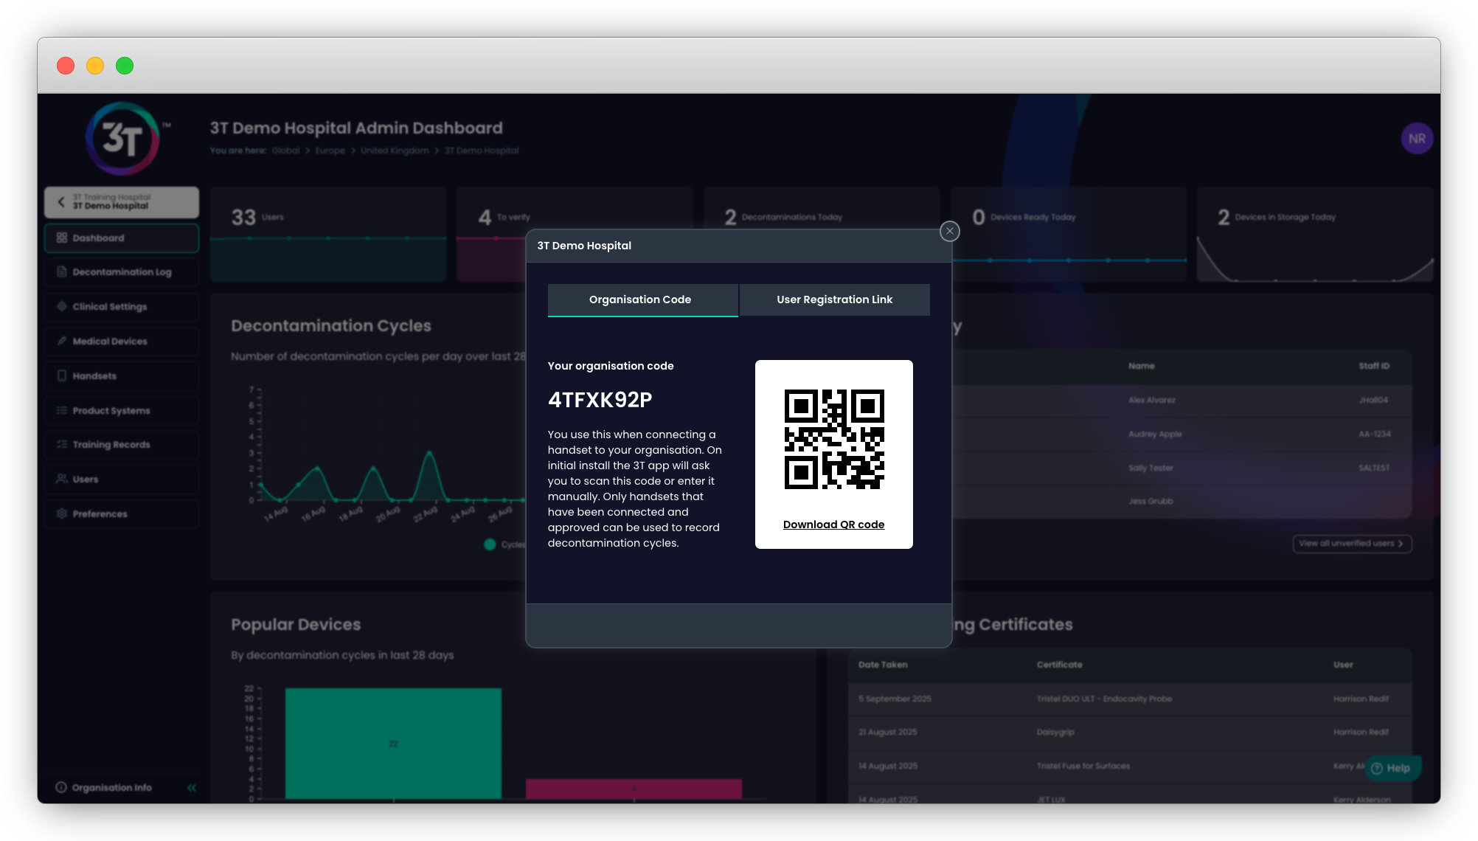1478x841 pixels.
Task: Click the Global breadcrumb link
Action: (285, 150)
